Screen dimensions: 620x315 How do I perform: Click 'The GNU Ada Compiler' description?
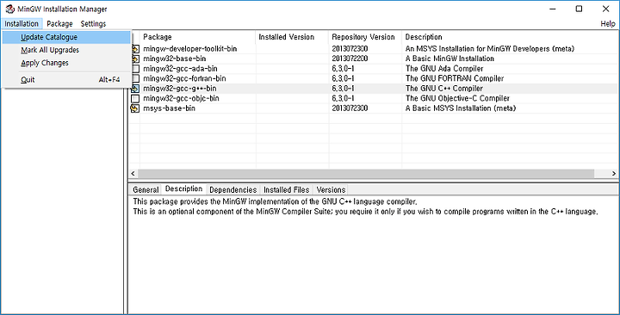(444, 69)
